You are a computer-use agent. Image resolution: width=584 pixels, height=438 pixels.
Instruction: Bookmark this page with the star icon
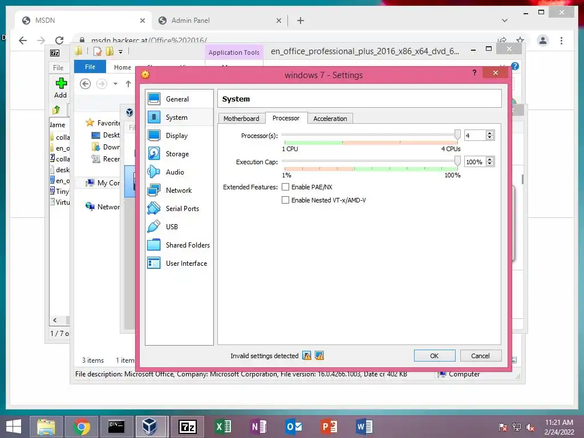(x=520, y=40)
